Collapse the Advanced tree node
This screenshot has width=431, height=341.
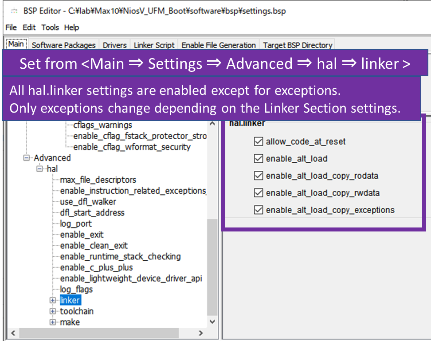[27, 158]
